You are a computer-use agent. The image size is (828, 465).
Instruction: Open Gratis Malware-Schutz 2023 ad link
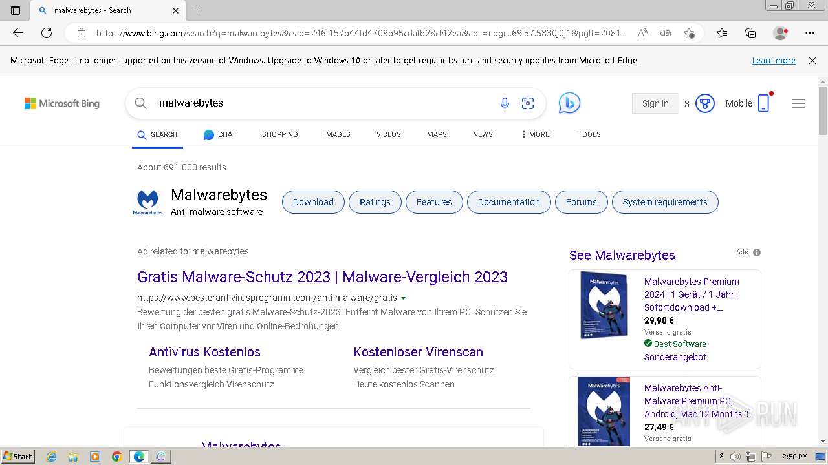[322, 277]
